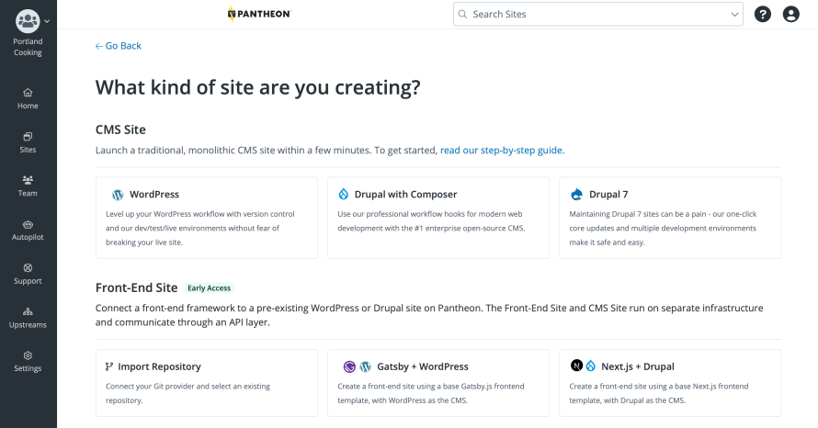
Task: Choose the Drupal with Composer card
Action: tap(438, 218)
